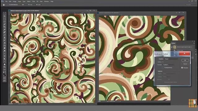Click the Fill Screen button
Screen dimensions: 198x111
tap(38, 5)
